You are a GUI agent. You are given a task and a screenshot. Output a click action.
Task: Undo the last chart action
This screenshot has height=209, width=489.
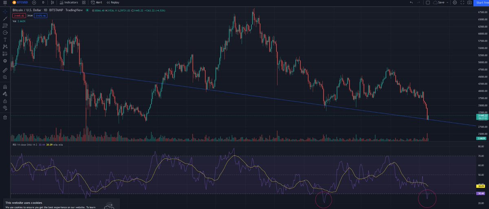[x=411, y=2]
